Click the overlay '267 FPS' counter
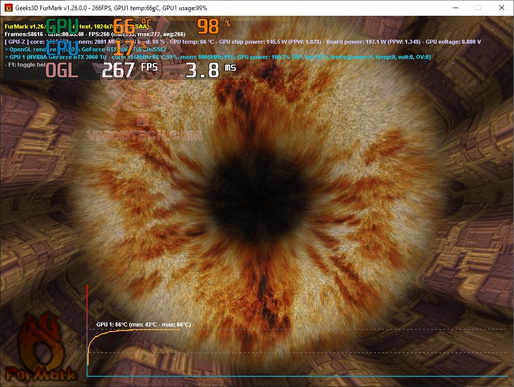The image size is (514, 387). (130, 70)
